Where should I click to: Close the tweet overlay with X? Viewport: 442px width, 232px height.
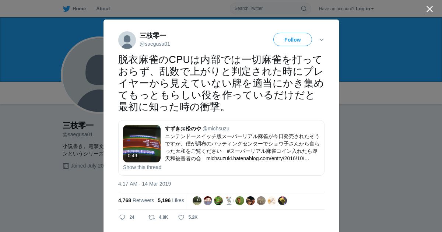click(429, 9)
